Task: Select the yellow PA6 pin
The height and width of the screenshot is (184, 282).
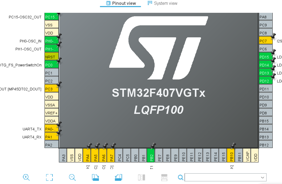Action: pos(103,155)
